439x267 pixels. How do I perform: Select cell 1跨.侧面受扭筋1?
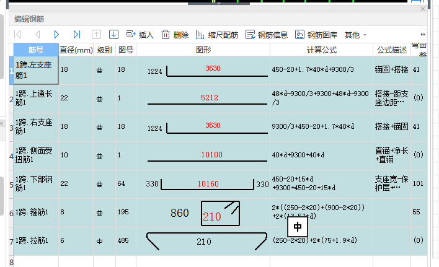coord(36,155)
